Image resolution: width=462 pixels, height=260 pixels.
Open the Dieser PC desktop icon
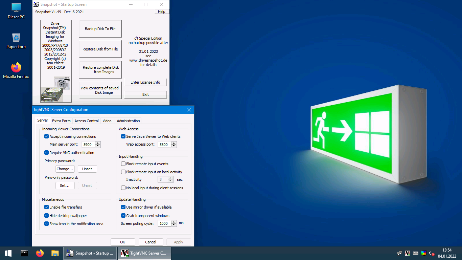coord(16,10)
